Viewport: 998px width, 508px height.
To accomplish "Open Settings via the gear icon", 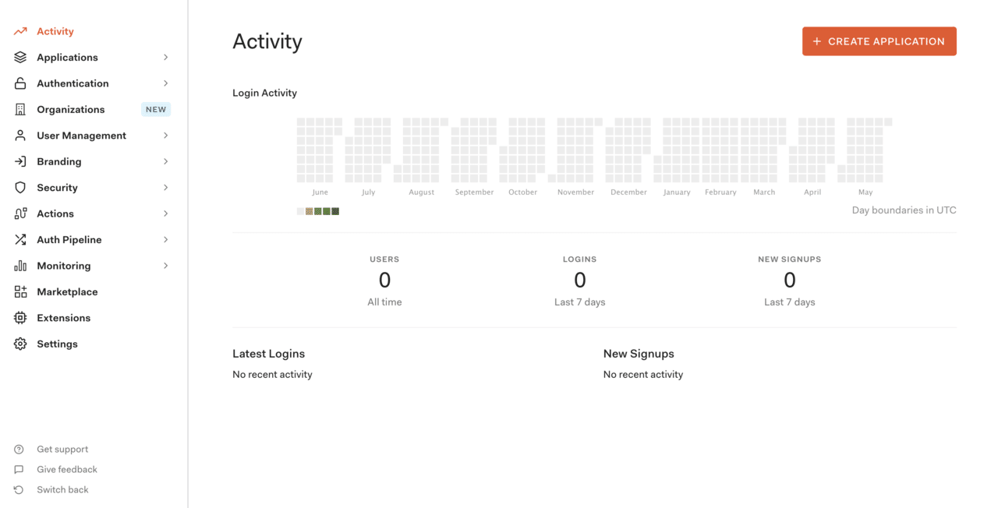I will 20,344.
